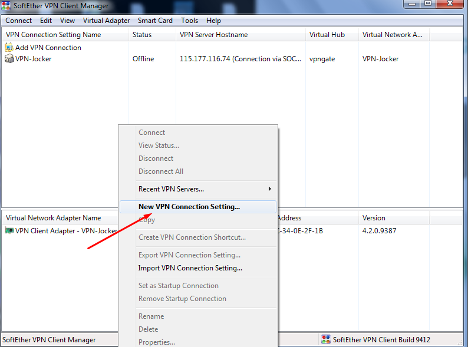Click the SoftEther icon in status bar
This screenshot has height=347, width=468.
(325, 339)
